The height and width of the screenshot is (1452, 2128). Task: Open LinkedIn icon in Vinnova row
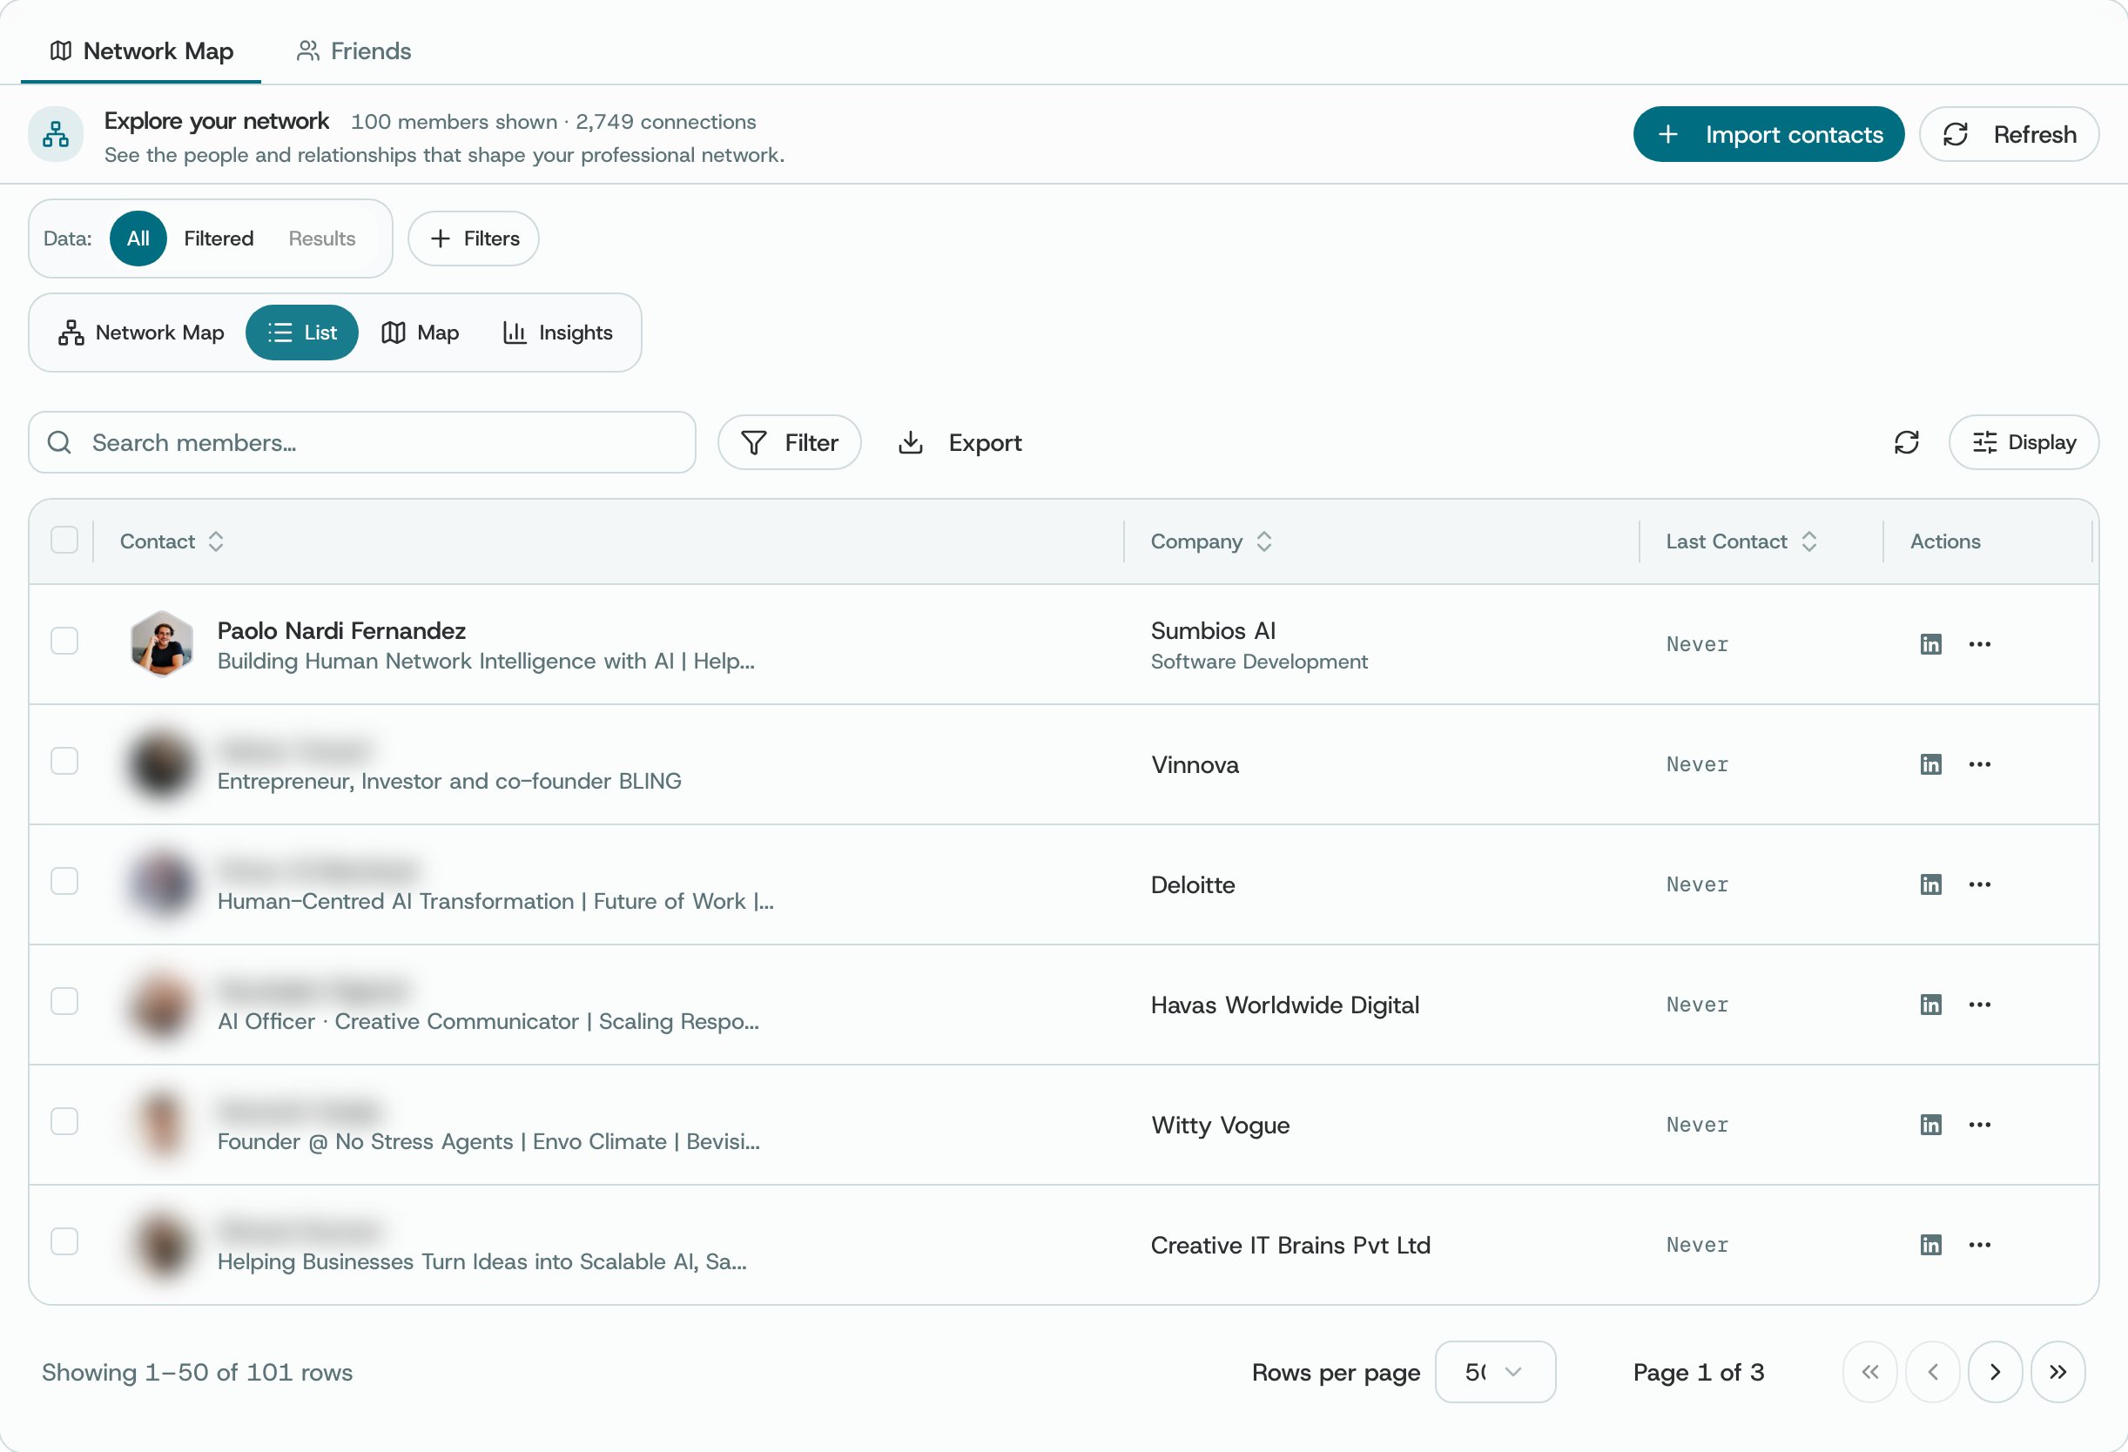[x=1930, y=763]
